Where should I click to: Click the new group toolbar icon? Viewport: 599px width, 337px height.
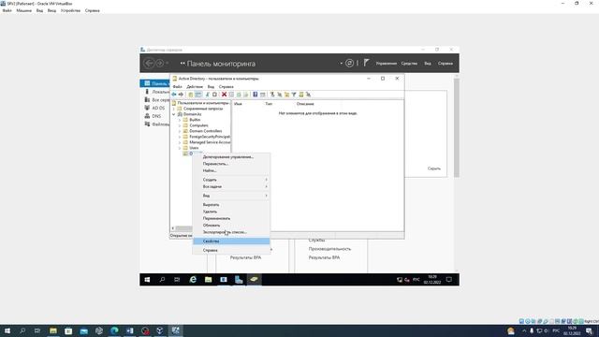click(x=280, y=95)
